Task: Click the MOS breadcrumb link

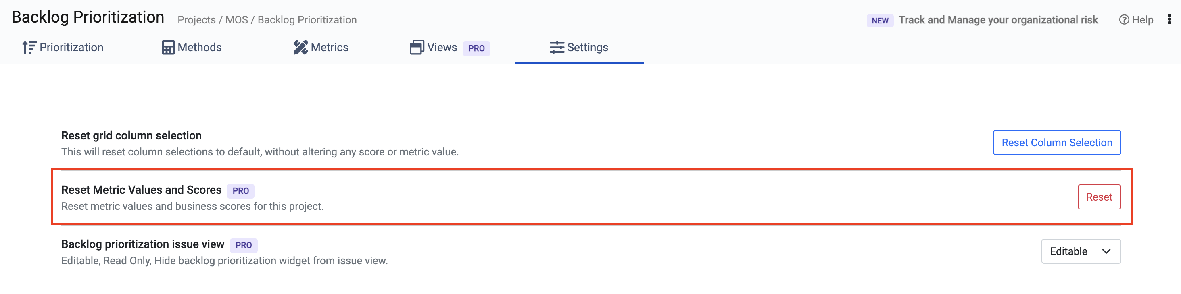Action: click(237, 20)
